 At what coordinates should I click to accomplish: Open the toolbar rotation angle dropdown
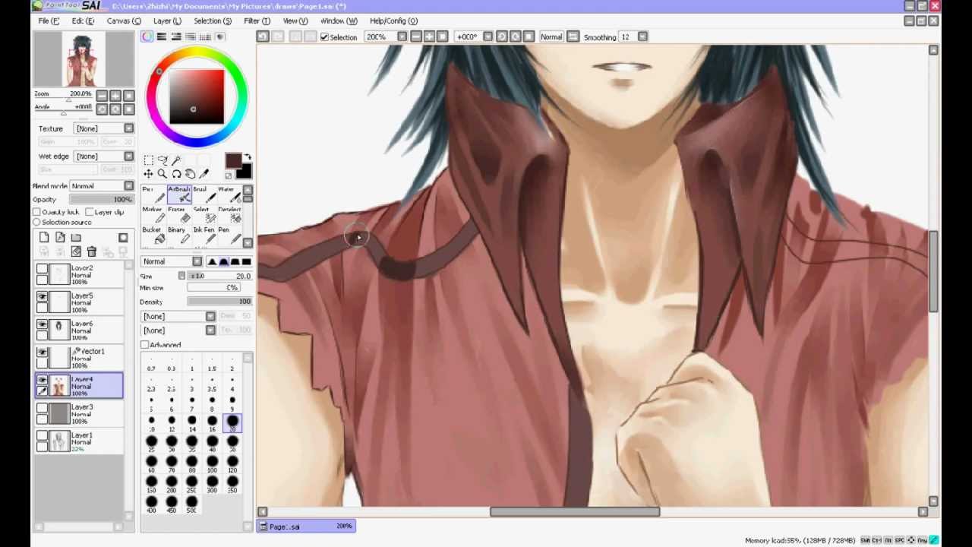(488, 36)
